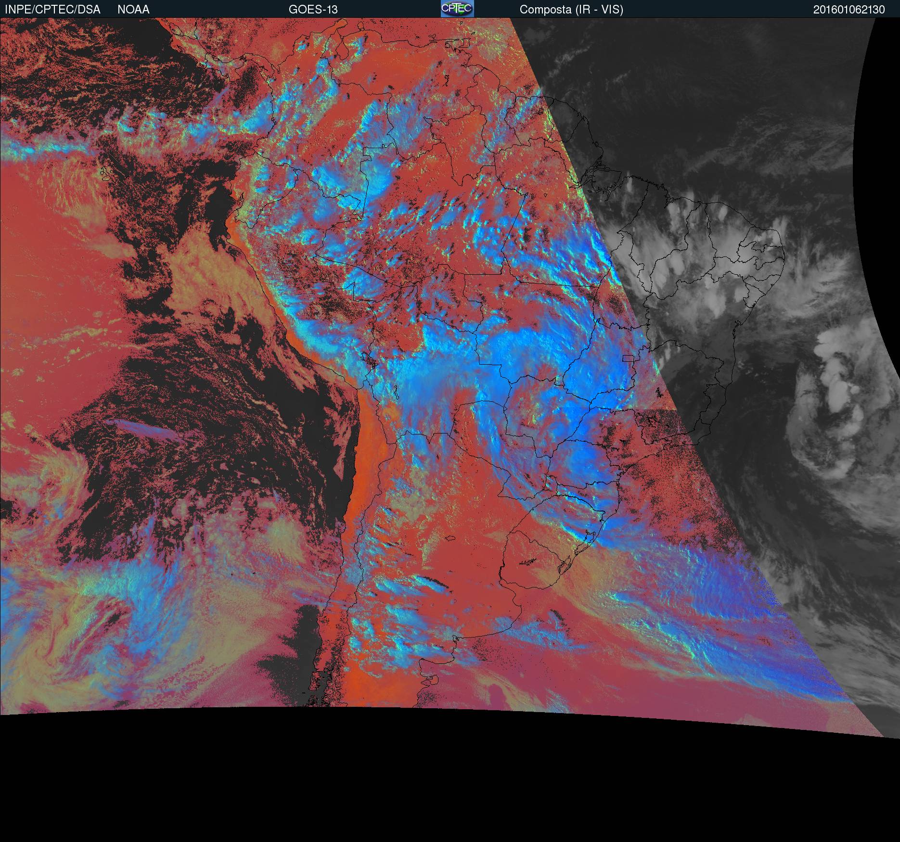This screenshot has height=842, width=900.
Task: Select the NOAA label in the header
Action: 133,10
